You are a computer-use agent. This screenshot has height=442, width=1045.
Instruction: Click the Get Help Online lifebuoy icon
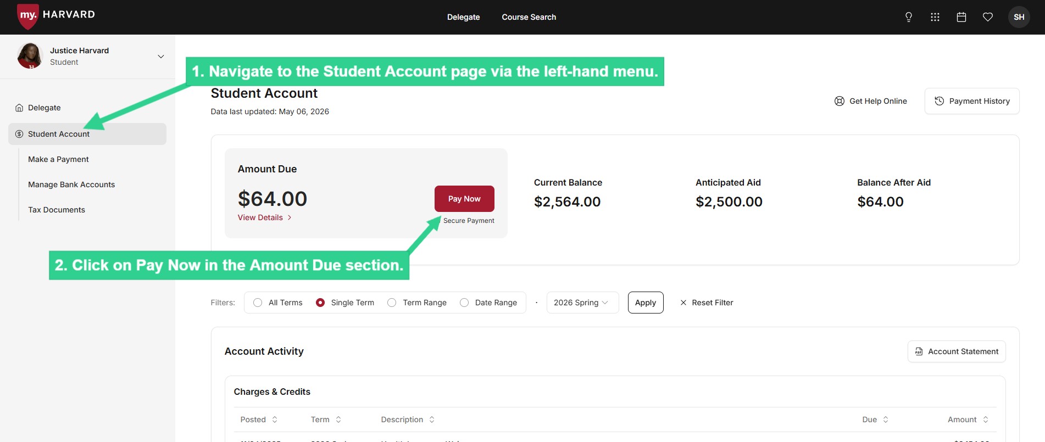coord(840,101)
